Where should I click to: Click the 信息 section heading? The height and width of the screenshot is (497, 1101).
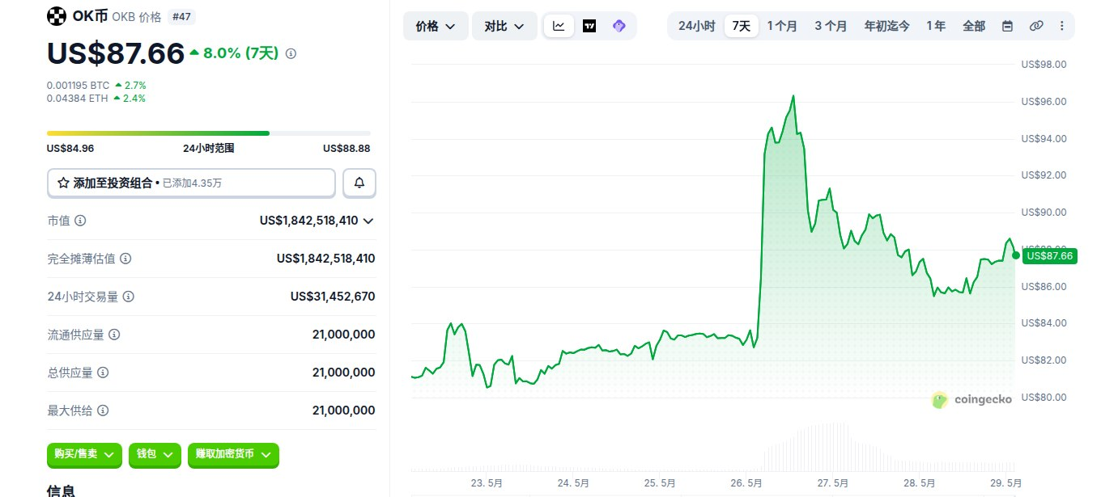coord(62,490)
